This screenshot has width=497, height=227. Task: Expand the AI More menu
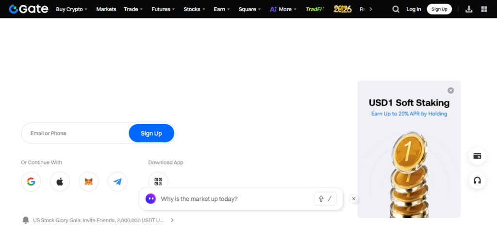[283, 9]
